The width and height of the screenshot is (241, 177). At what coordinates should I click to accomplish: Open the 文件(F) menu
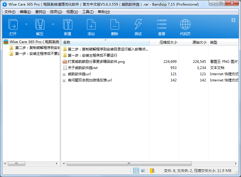[x=10, y=12]
